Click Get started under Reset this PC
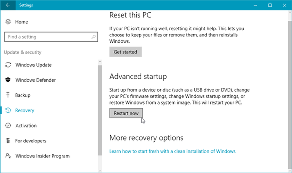Viewport: 292px width, 173px height. (126, 52)
